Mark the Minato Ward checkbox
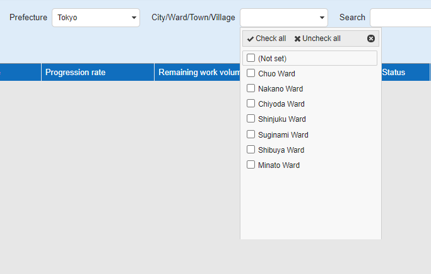 pos(251,165)
